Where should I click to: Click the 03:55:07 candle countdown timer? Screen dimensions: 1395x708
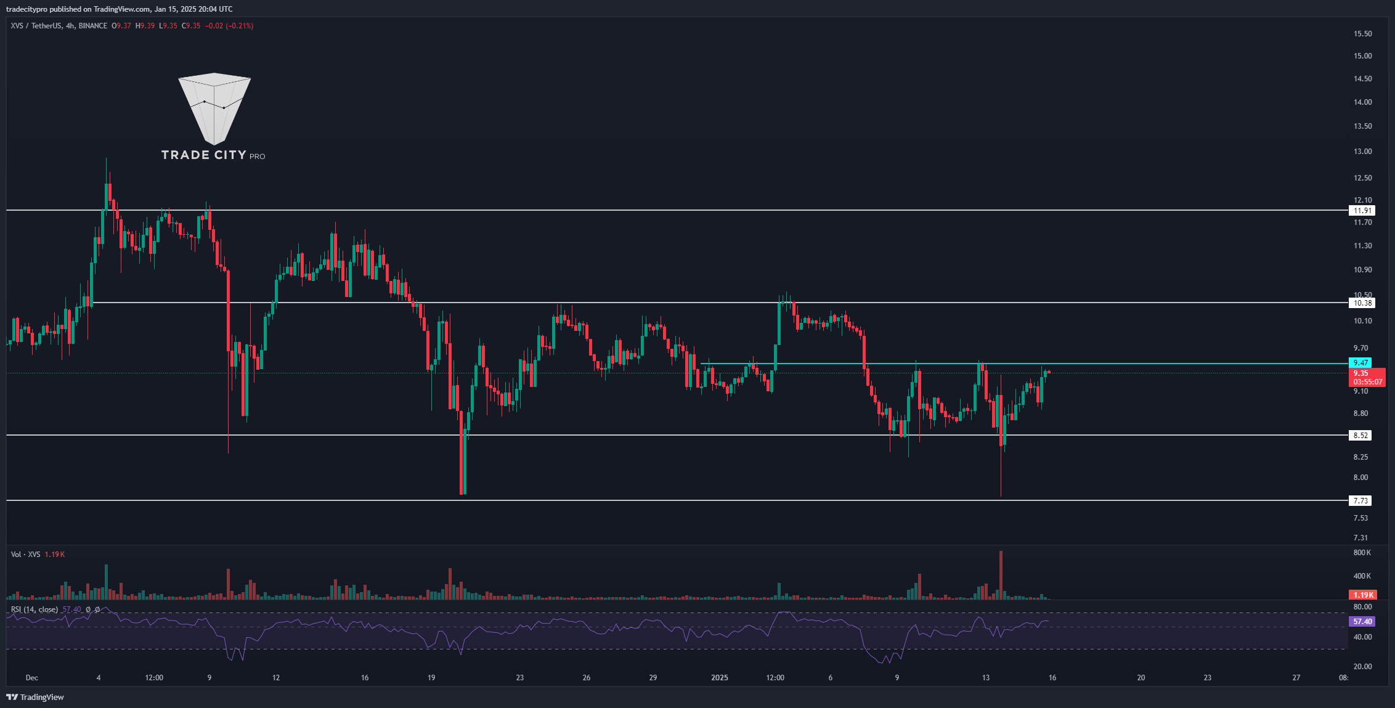[x=1367, y=382]
